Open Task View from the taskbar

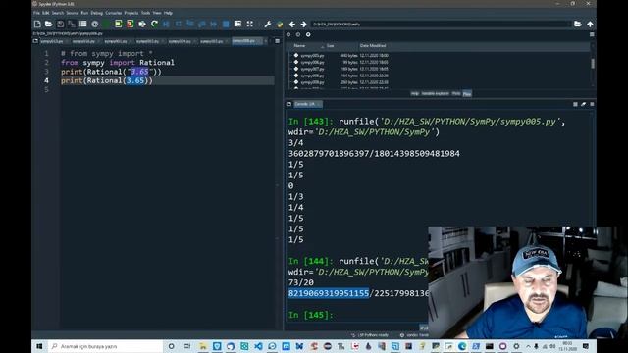click(x=187, y=346)
